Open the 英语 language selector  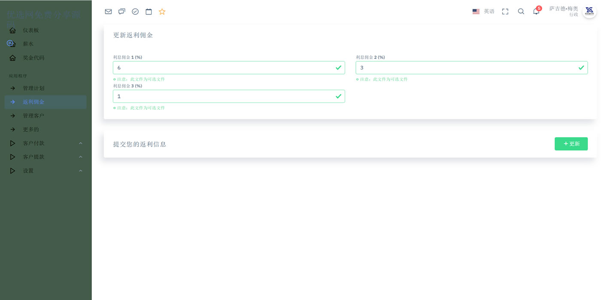tap(483, 12)
